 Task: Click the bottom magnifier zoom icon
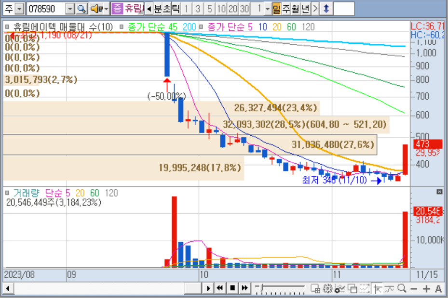(x=402, y=288)
